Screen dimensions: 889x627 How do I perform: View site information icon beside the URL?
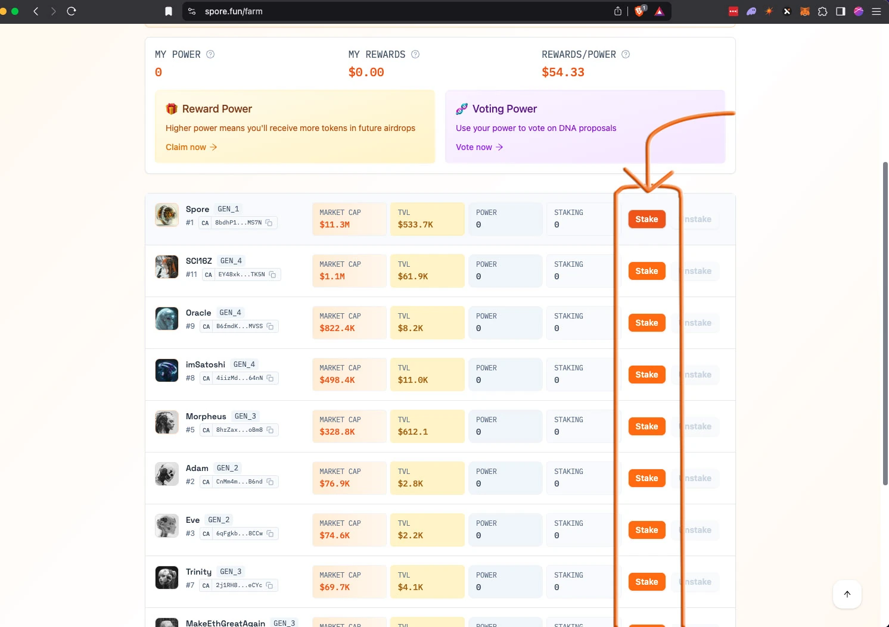[x=192, y=11]
